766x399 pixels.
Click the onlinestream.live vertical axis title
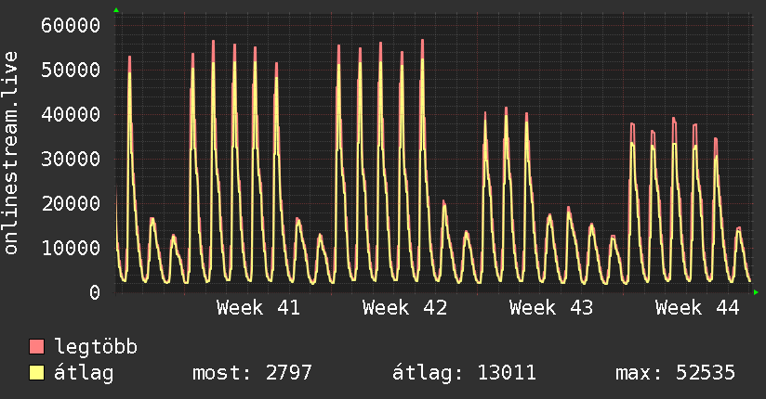point(11,153)
